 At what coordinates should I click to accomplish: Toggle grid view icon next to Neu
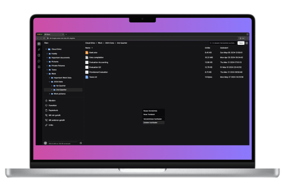click(247, 43)
